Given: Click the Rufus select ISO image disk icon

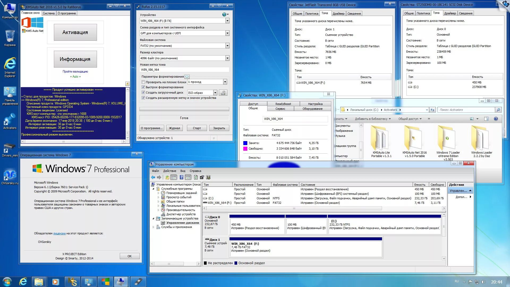Looking at the screenshot, I should pyautogui.click(x=223, y=92).
